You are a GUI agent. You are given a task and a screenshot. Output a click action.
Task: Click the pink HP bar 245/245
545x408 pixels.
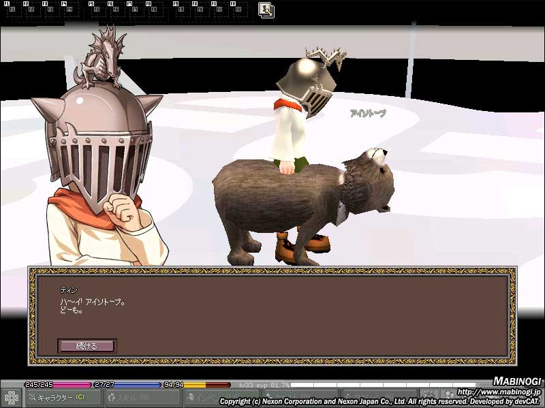(58, 385)
